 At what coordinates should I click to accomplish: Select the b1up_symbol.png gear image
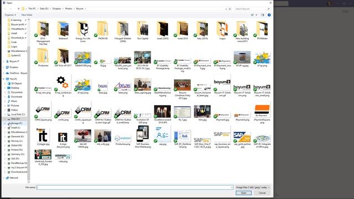click(63, 86)
